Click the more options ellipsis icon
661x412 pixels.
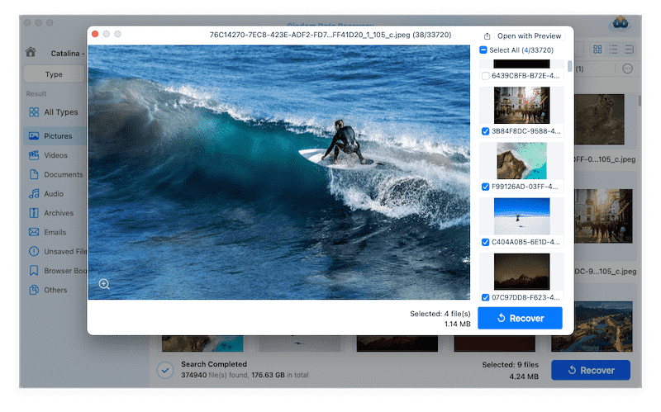(627, 69)
